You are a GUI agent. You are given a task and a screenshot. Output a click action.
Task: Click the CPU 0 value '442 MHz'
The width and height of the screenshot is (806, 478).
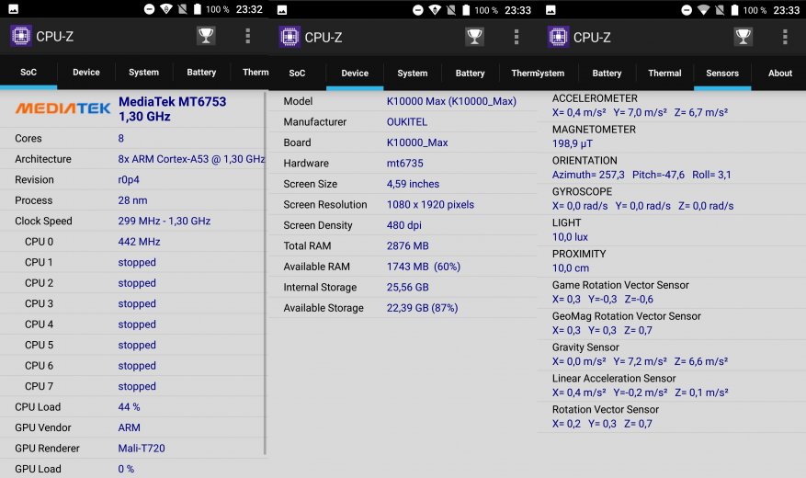(x=139, y=242)
